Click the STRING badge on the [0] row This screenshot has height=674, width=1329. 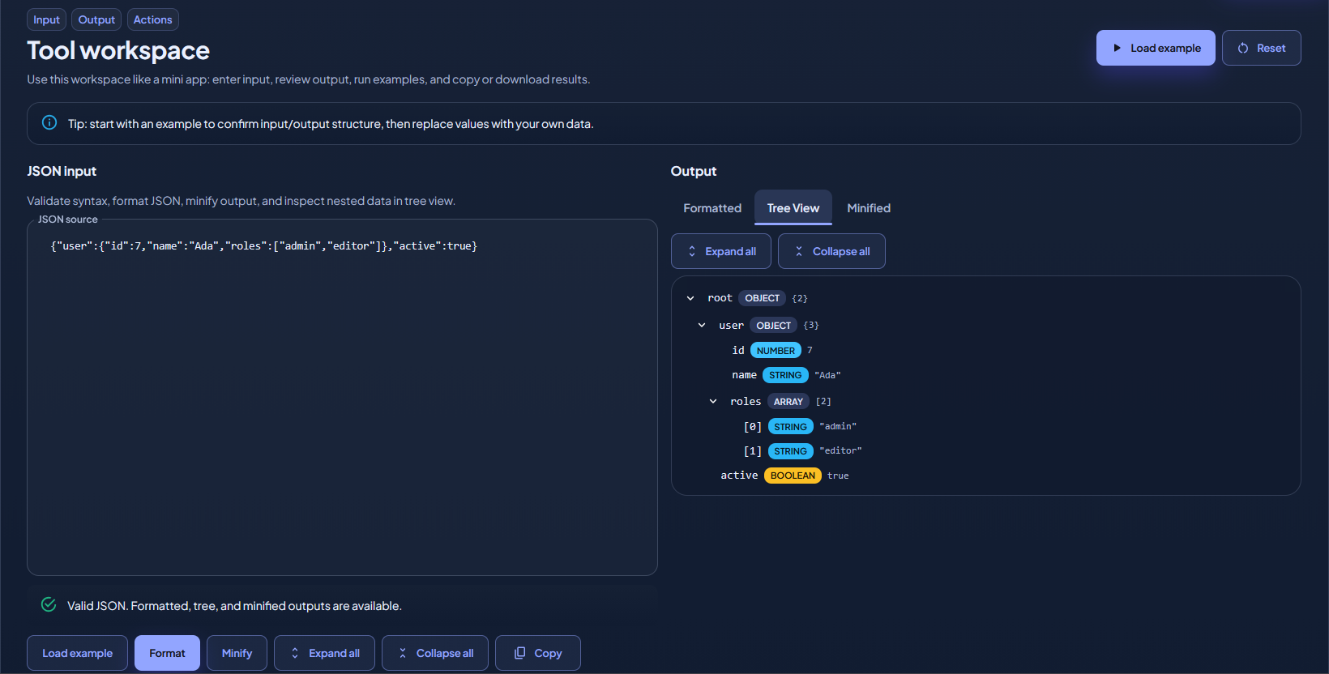pos(790,427)
